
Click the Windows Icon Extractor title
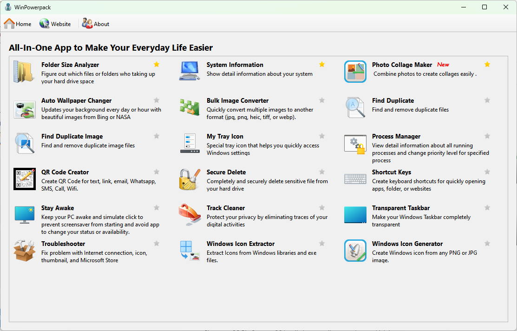pyautogui.click(x=240, y=244)
